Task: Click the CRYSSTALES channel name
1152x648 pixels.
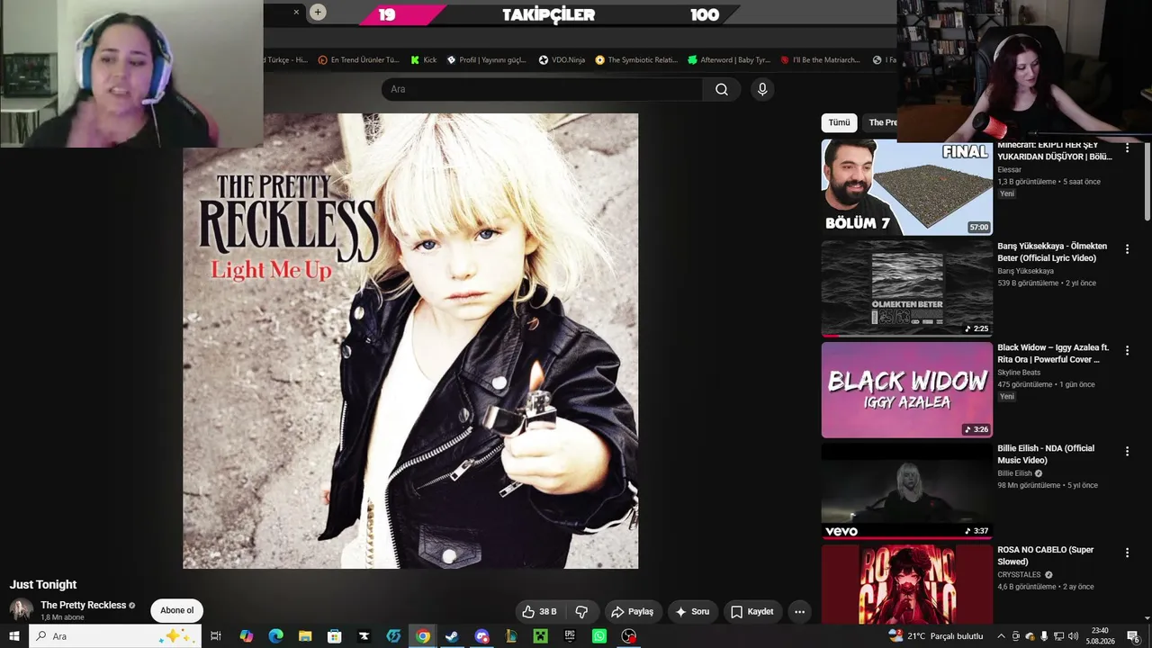Action: [x=1019, y=575]
